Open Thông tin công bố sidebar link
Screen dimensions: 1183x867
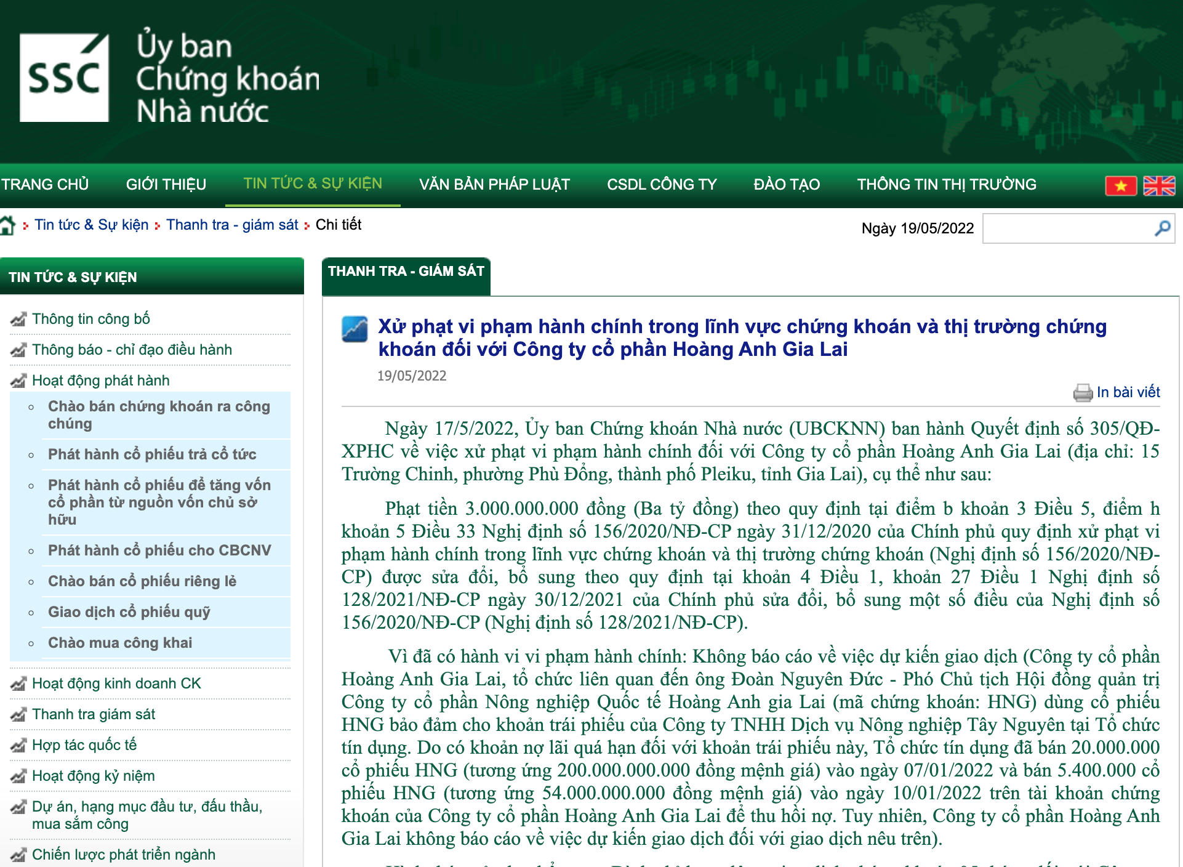pyautogui.click(x=91, y=319)
